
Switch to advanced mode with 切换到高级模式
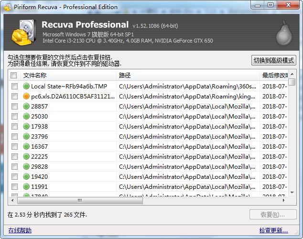pyautogui.click(x=274, y=60)
